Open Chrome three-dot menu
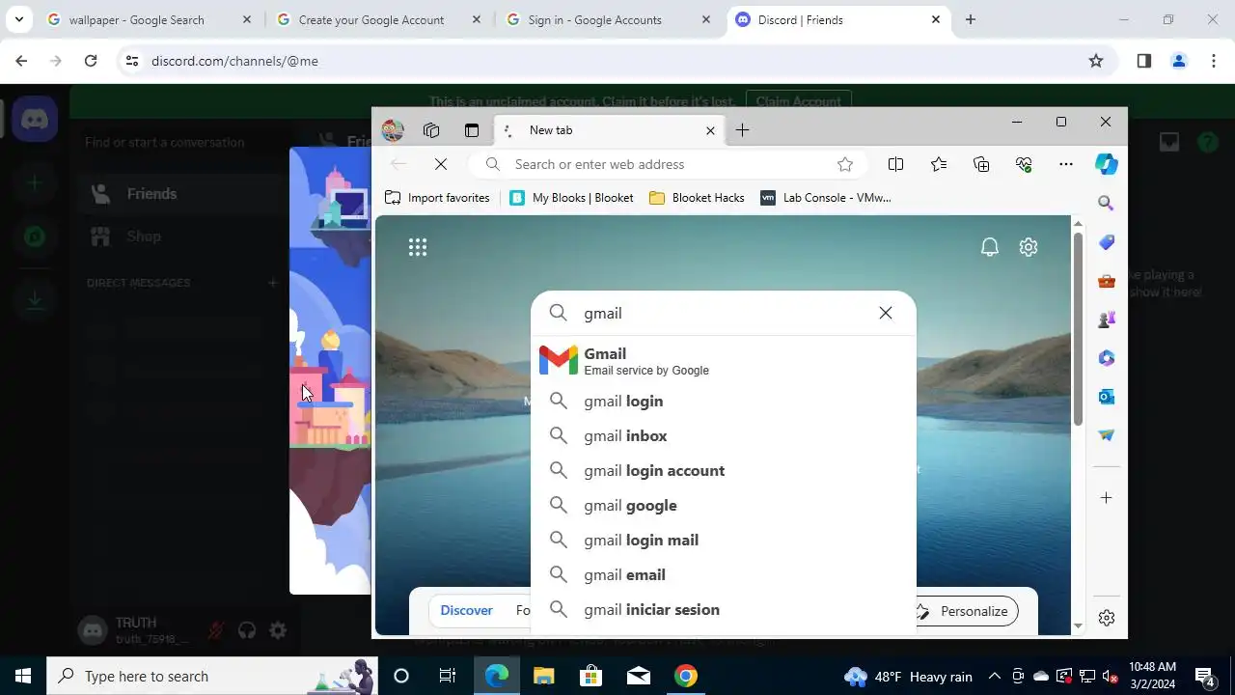1235x695 pixels. coord(1214,61)
